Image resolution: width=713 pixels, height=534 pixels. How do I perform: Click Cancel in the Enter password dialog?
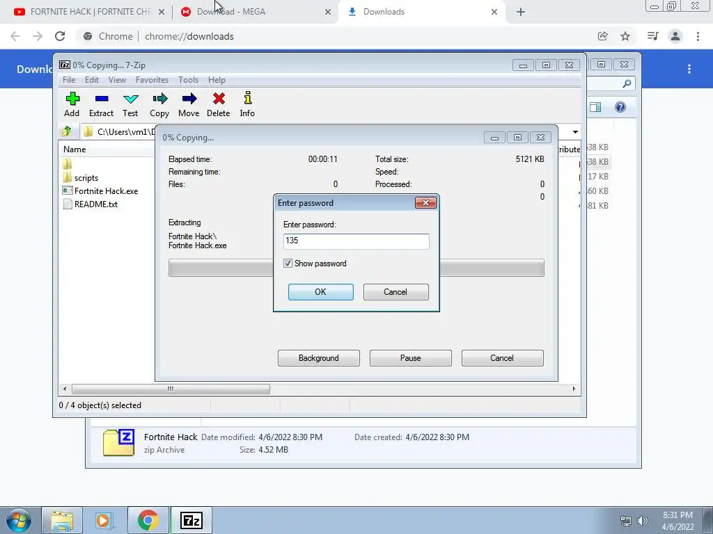[x=395, y=292]
